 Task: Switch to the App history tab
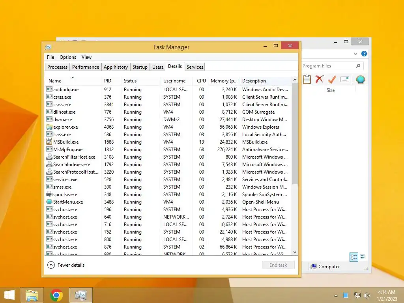[116, 67]
